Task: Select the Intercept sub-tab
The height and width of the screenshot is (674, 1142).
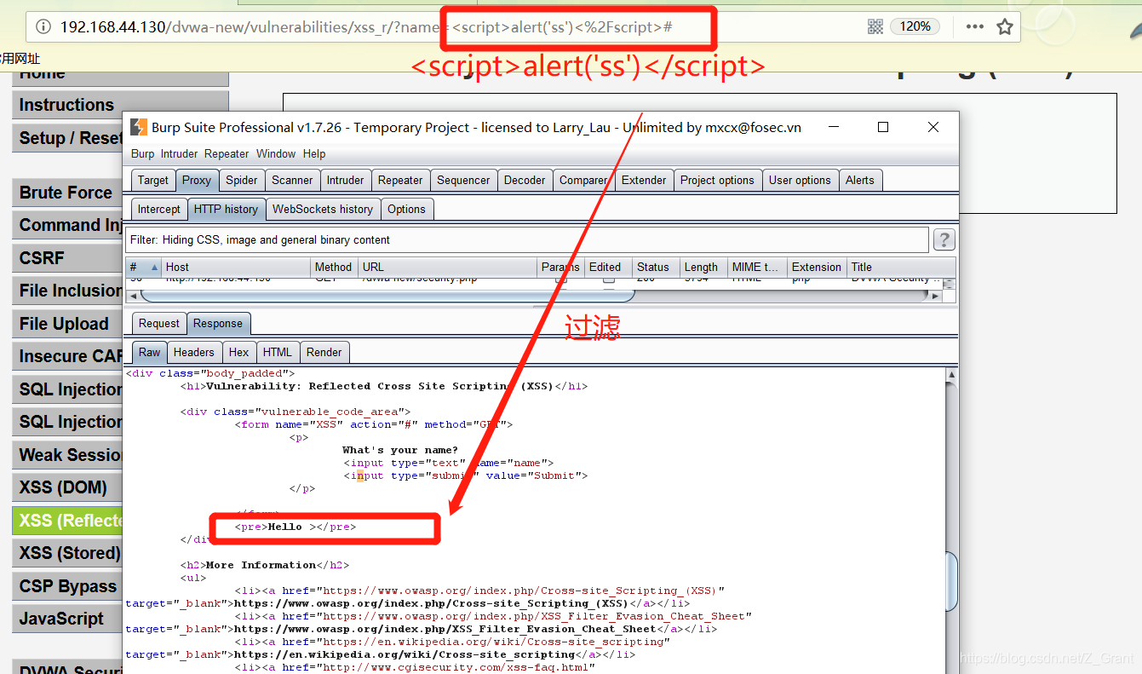Action: [159, 209]
